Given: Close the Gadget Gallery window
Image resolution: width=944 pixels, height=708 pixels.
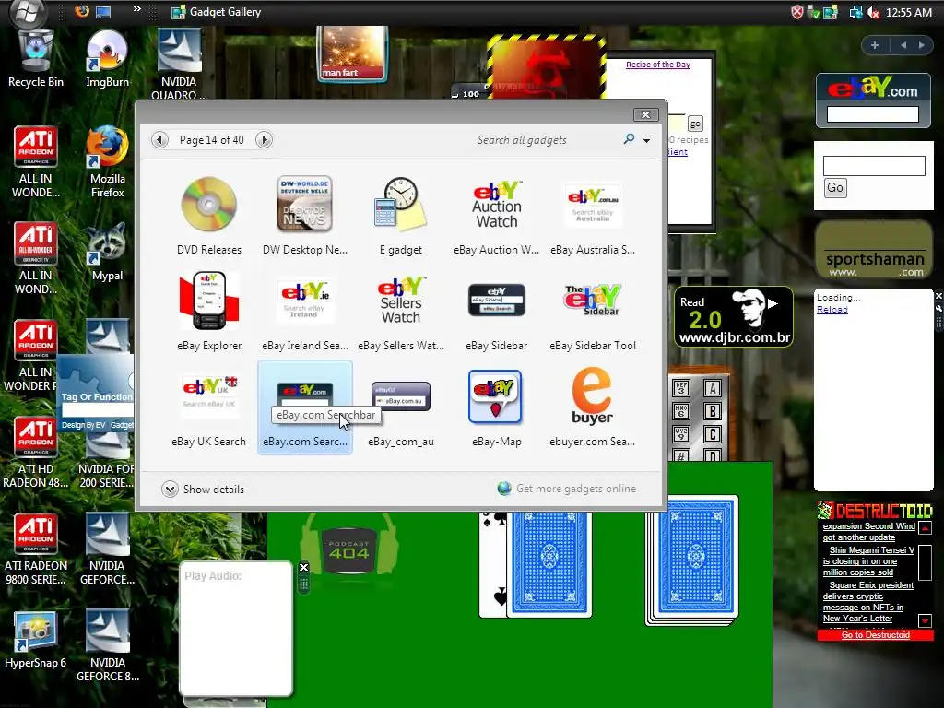Looking at the screenshot, I should pos(645,114).
